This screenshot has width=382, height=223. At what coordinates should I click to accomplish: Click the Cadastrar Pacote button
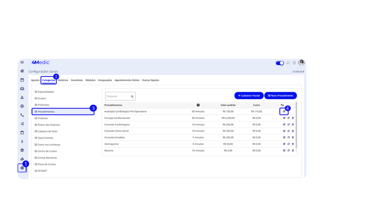[249, 96]
